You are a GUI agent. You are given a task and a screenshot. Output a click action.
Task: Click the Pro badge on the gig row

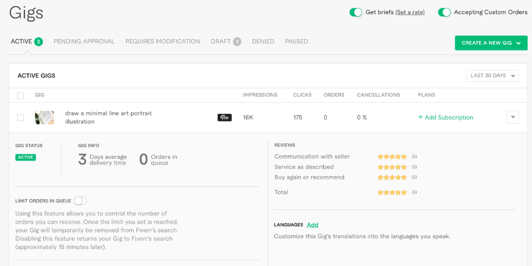[x=224, y=117]
